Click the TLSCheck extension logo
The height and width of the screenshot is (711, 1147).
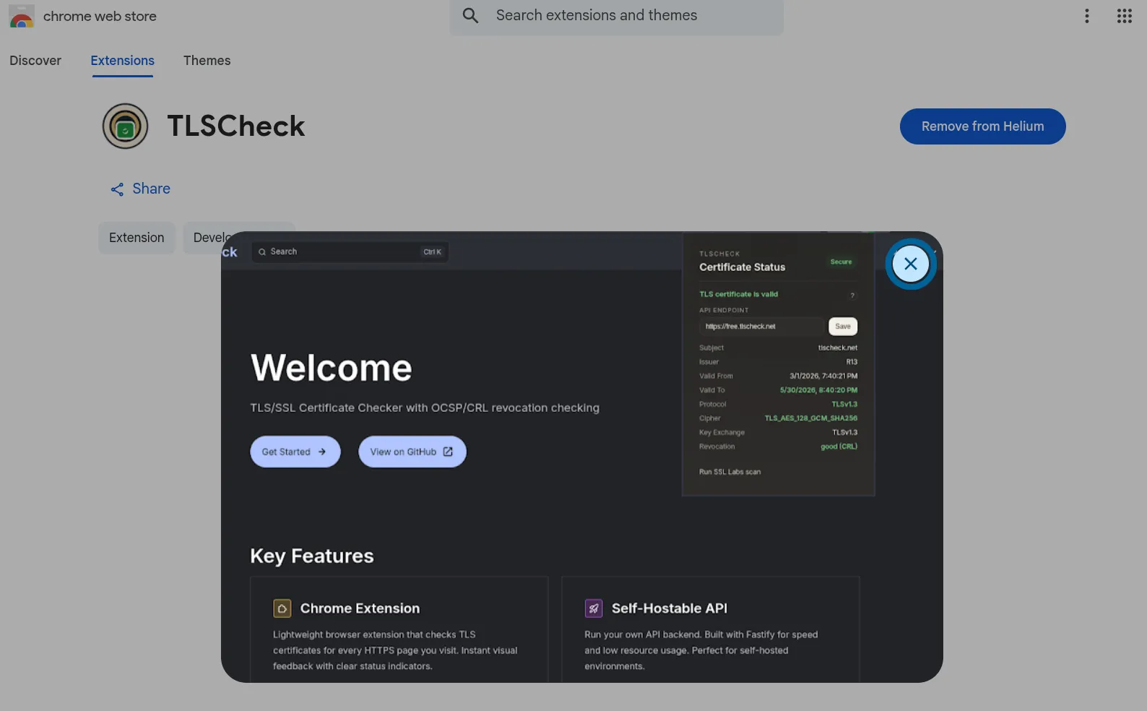[x=125, y=126]
